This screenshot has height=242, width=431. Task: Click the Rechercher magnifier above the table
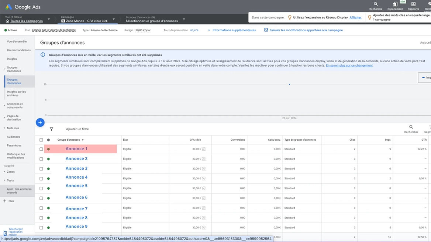click(x=411, y=127)
